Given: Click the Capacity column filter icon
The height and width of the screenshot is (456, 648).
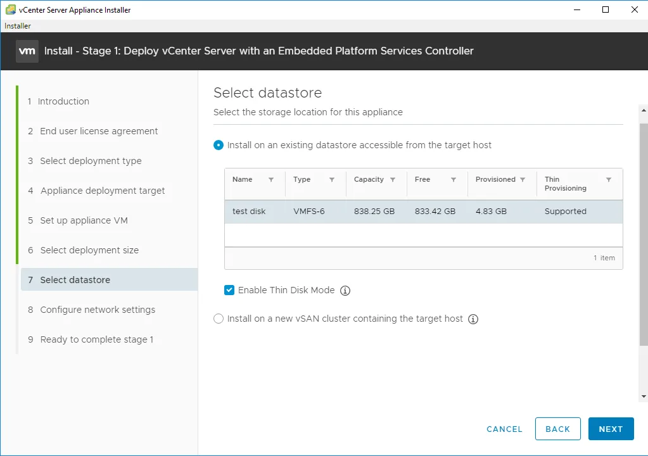Looking at the screenshot, I should (393, 180).
